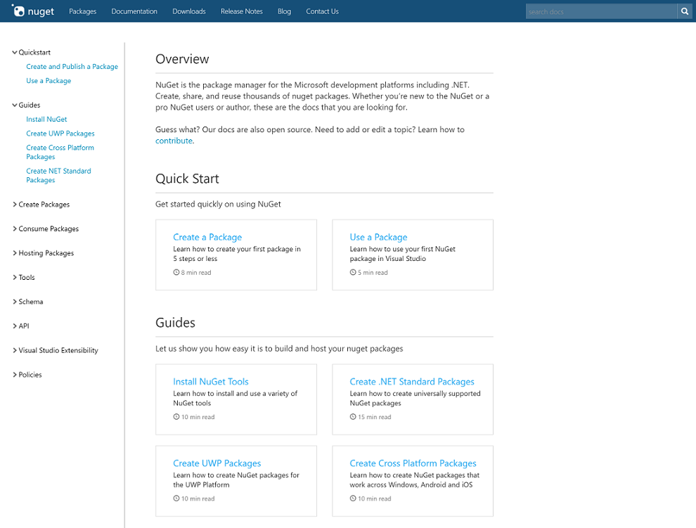Image resolution: width=696 pixels, height=528 pixels.
Task: Collapse the Quickstart sidebar section
Action: point(15,53)
